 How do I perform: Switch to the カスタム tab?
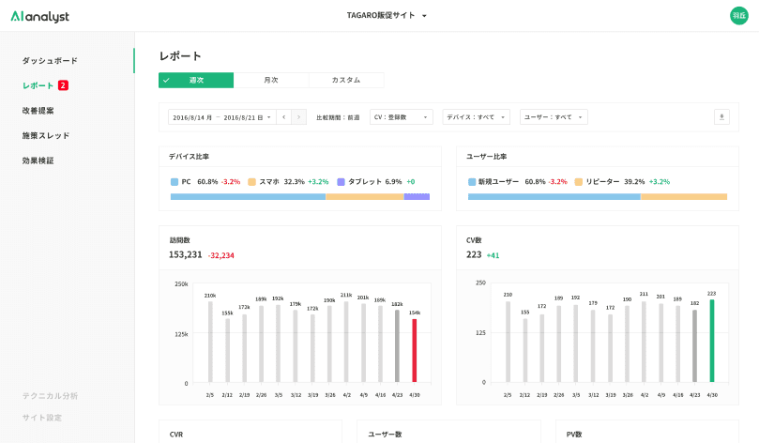pos(346,81)
